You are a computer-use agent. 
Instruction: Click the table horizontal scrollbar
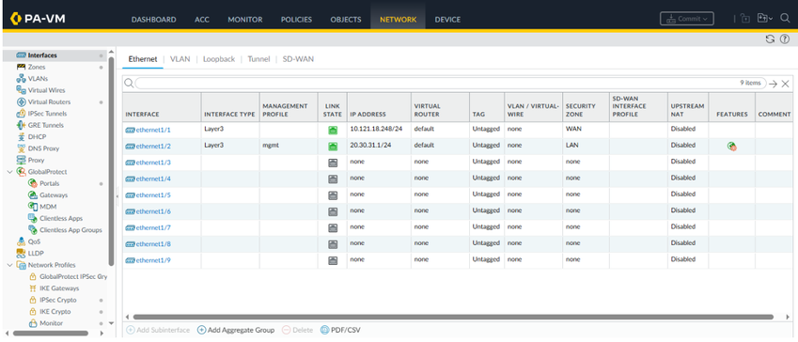[x=453, y=317]
